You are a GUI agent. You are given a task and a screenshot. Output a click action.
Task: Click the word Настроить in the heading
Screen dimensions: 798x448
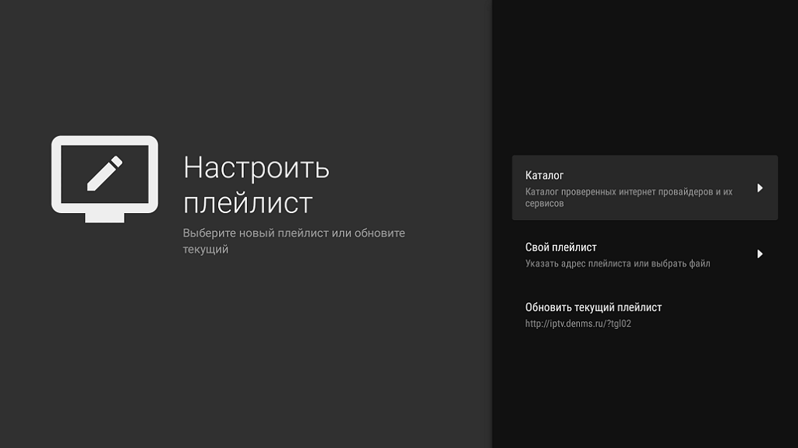[x=256, y=167]
